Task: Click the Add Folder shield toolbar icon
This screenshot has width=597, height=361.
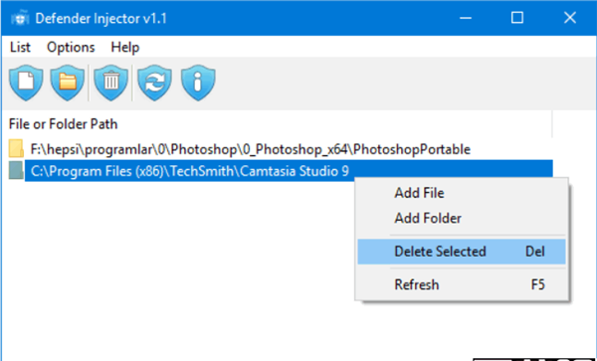Action: tap(67, 83)
